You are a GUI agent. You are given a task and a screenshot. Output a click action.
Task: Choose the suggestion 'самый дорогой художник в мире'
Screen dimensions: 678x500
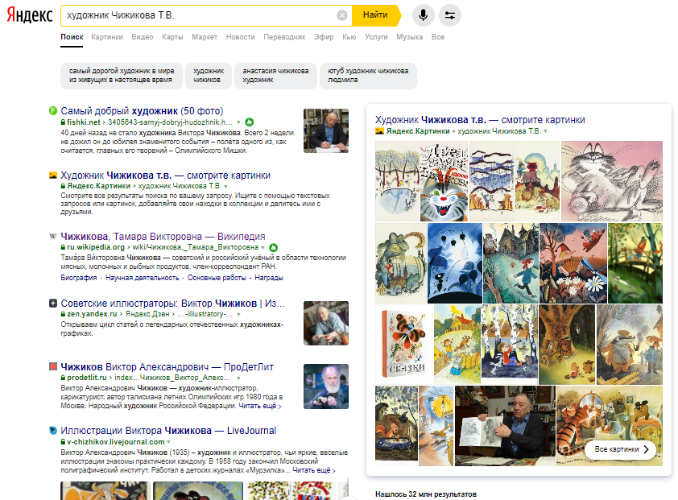[x=122, y=76]
